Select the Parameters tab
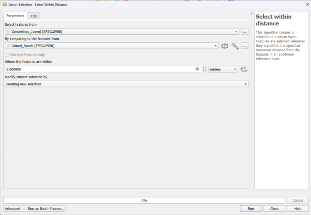 (16, 16)
